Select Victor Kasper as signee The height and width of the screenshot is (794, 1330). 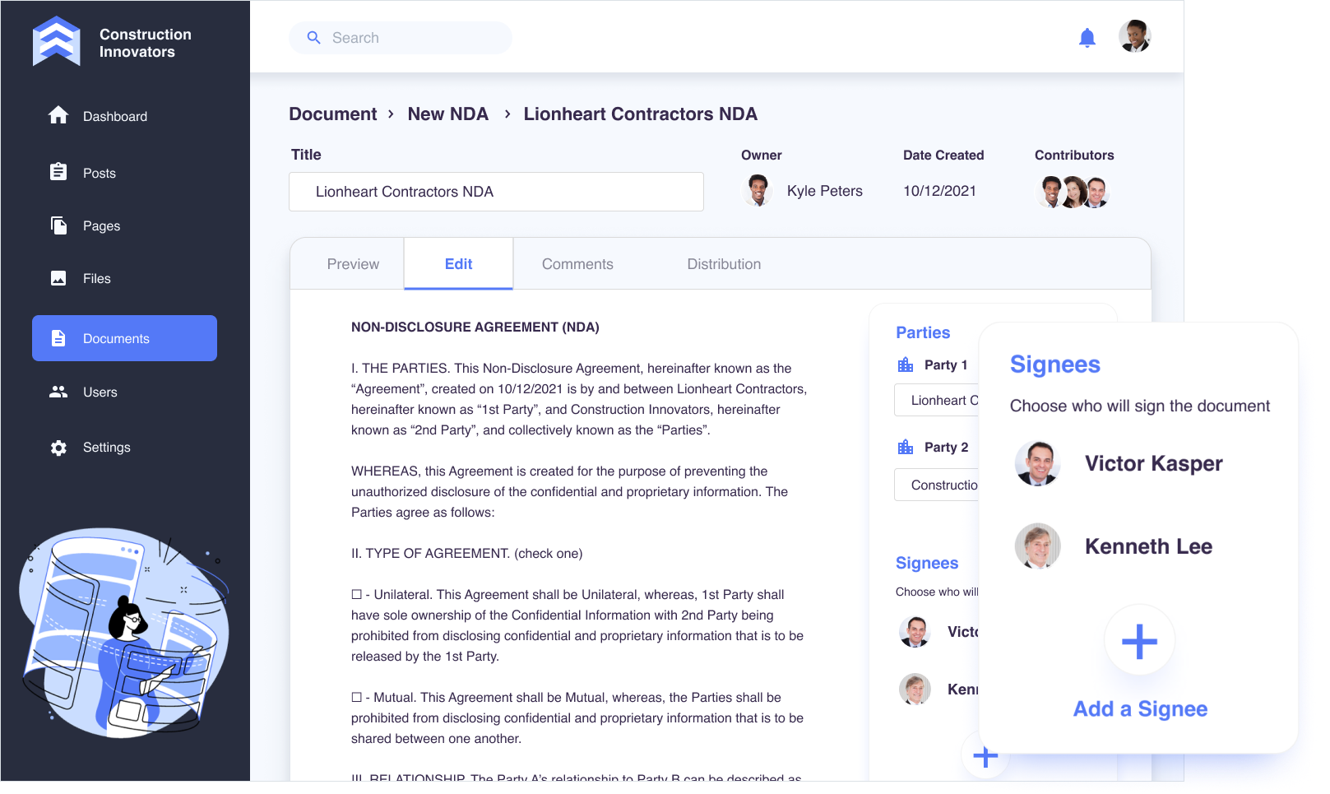coord(1152,464)
